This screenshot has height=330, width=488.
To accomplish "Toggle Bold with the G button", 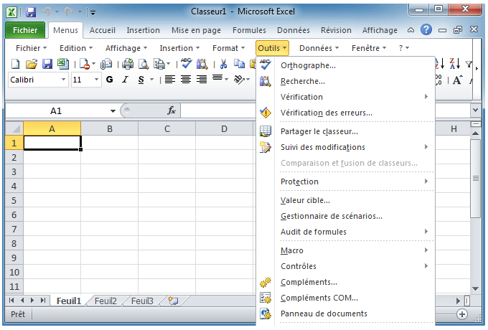I will pyautogui.click(x=109, y=80).
